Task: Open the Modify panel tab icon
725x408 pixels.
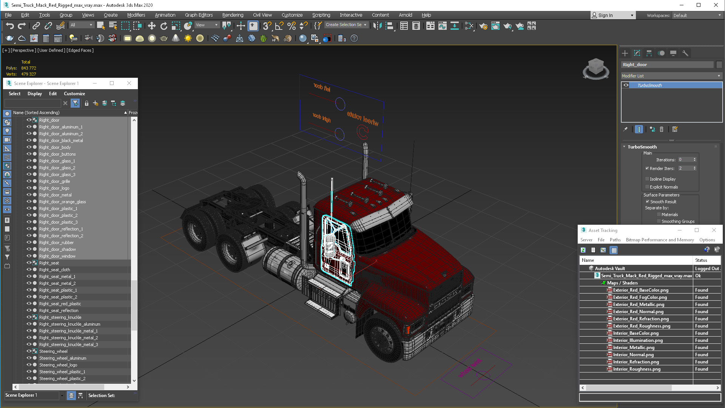Action: (x=637, y=53)
